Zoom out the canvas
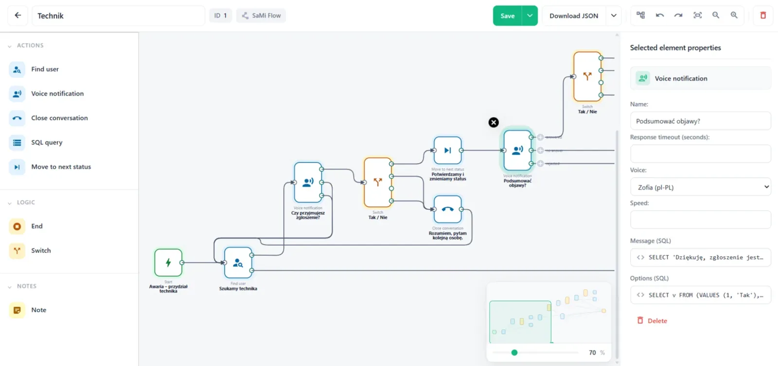The height and width of the screenshot is (366, 778). (x=716, y=16)
